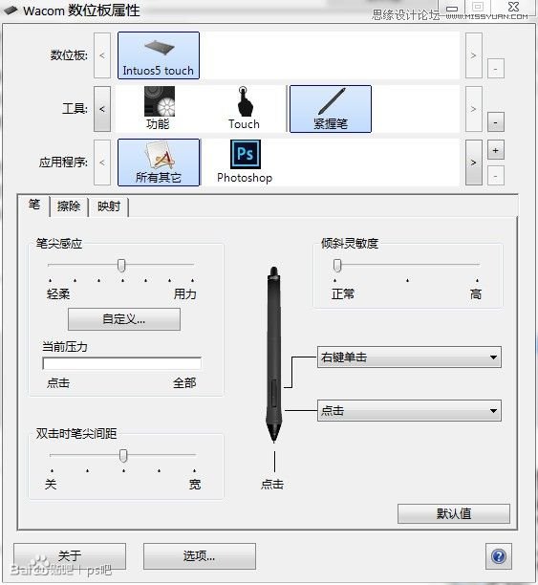Select the 功能 (Functions) tool icon
Viewport: 538px width, 585px height.
pyautogui.click(x=160, y=108)
